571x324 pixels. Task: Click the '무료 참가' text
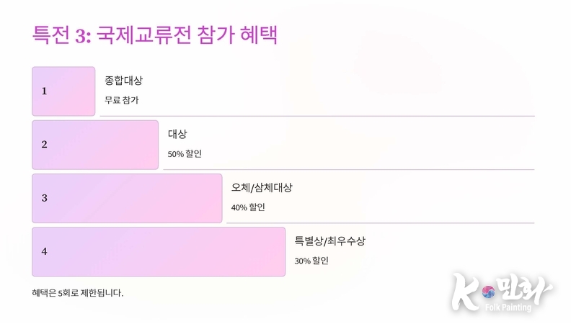click(121, 100)
